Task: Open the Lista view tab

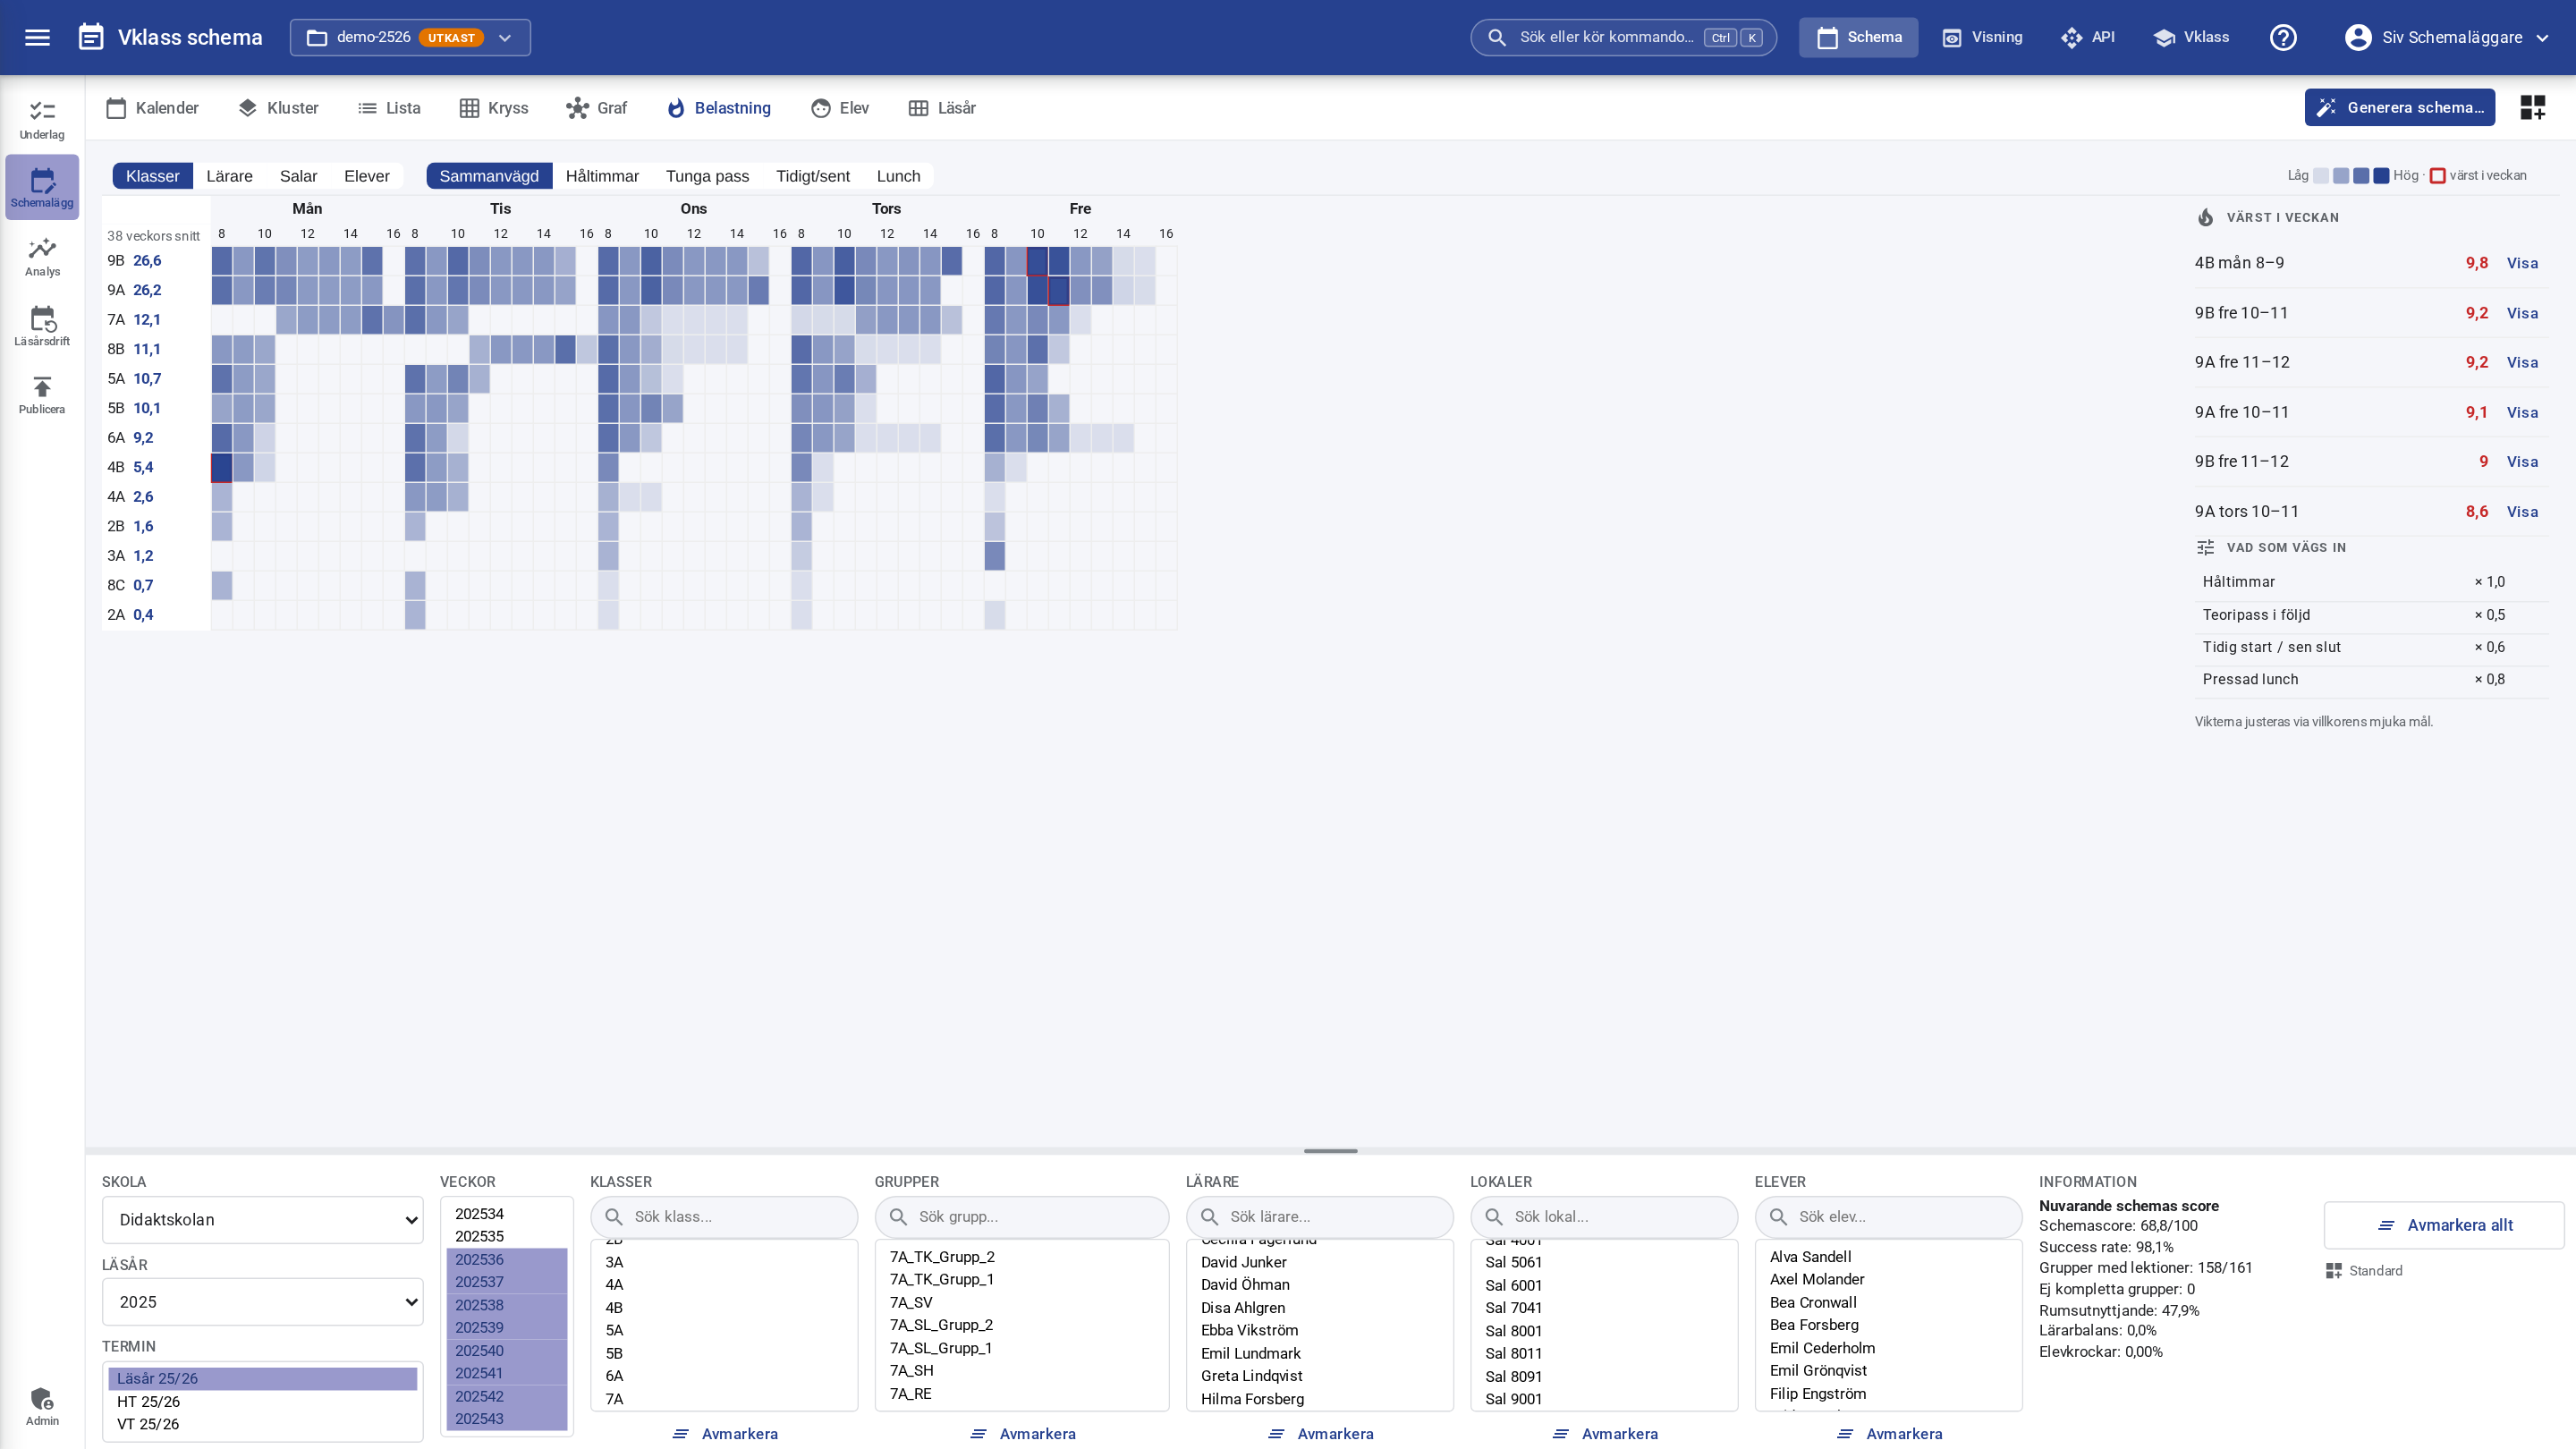Action: click(389, 108)
